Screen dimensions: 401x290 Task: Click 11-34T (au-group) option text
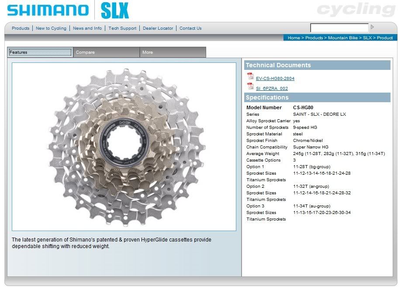(x=311, y=206)
